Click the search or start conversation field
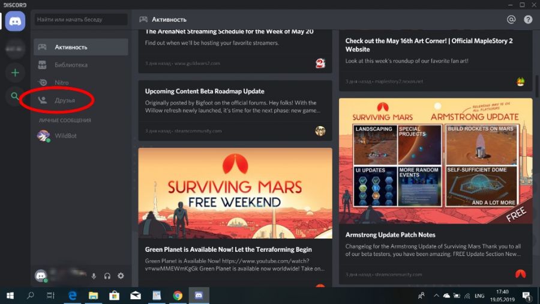The image size is (540, 304). (80, 20)
